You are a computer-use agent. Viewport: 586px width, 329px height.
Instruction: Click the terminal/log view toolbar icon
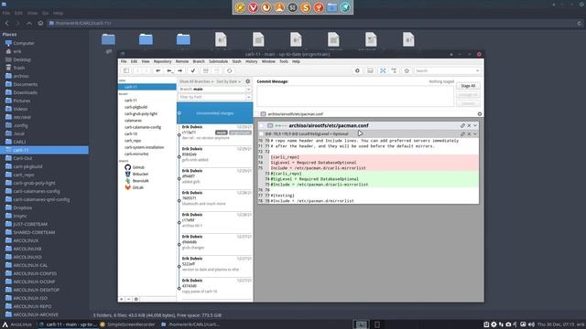[370, 70]
